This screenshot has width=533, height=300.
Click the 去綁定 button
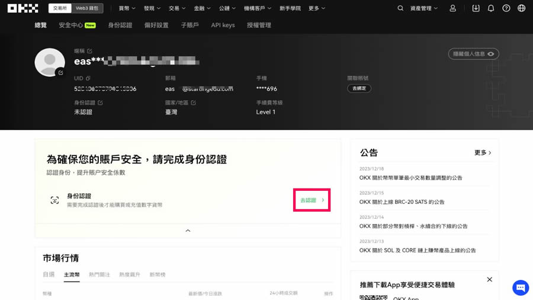pyautogui.click(x=359, y=88)
